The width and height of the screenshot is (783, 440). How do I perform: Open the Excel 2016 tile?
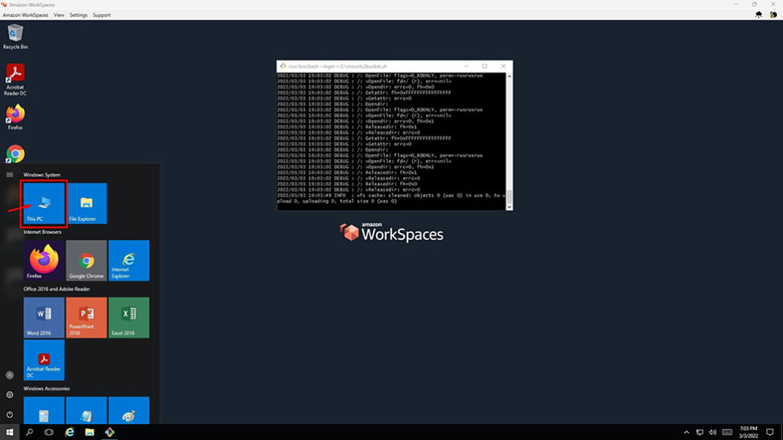(128, 318)
